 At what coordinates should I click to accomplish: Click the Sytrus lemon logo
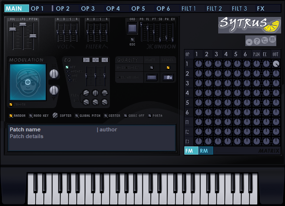click(x=249, y=25)
